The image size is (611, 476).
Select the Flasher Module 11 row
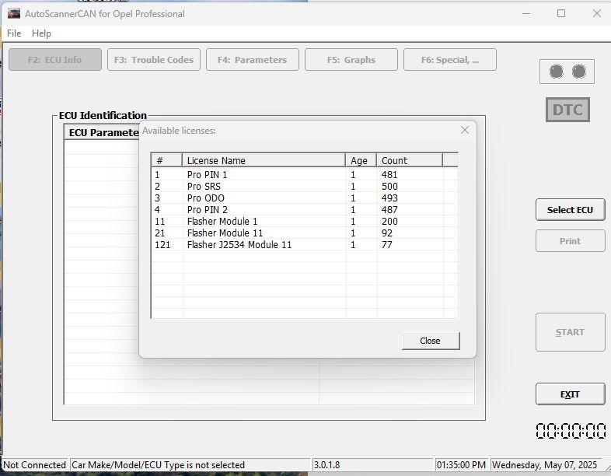[304, 233]
